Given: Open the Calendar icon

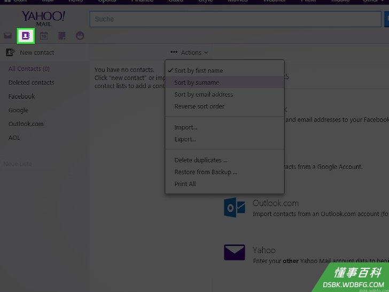Looking at the screenshot, I should coord(44,36).
